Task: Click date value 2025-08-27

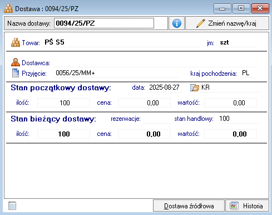Action: [164, 87]
